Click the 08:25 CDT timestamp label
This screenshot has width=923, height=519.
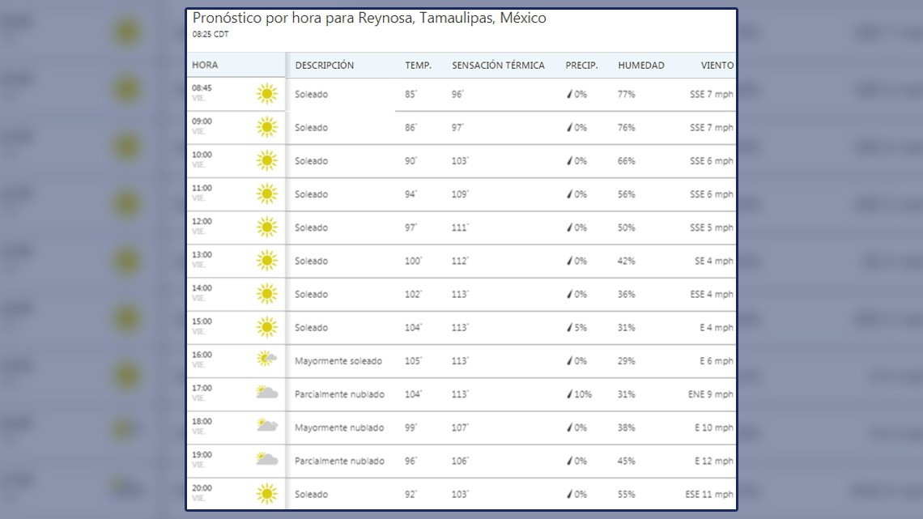[x=209, y=35]
